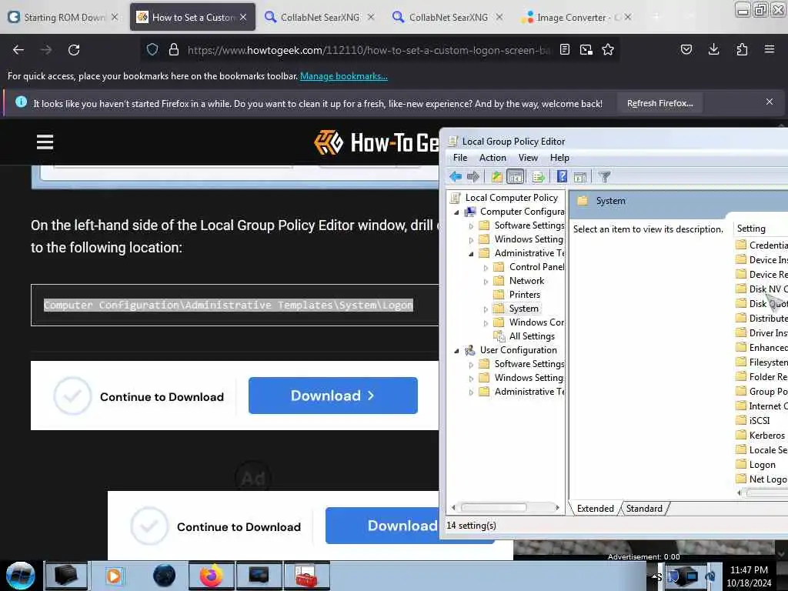The image size is (788, 591).
Task: Select the Printers tree item
Action: [524, 295]
